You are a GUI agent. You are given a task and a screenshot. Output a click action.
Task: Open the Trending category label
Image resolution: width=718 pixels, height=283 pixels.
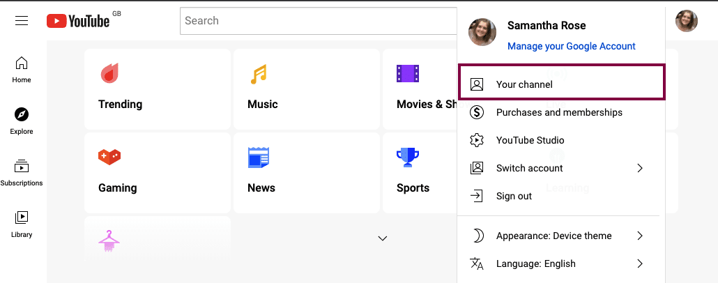(x=121, y=104)
